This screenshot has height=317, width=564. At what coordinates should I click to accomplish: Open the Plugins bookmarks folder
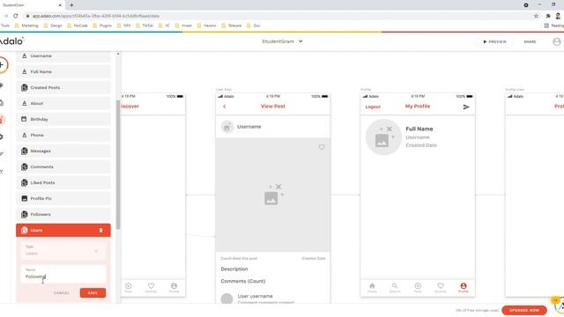(102, 26)
